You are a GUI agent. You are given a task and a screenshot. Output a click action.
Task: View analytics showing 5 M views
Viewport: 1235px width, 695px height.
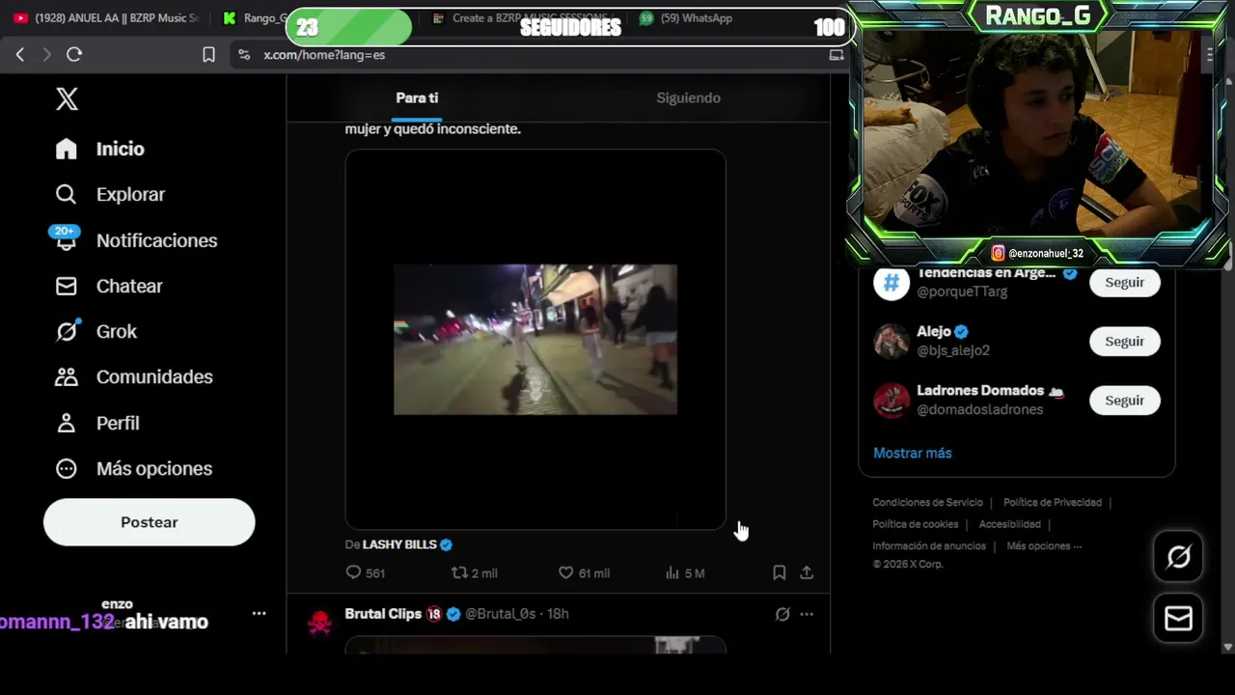tap(685, 572)
